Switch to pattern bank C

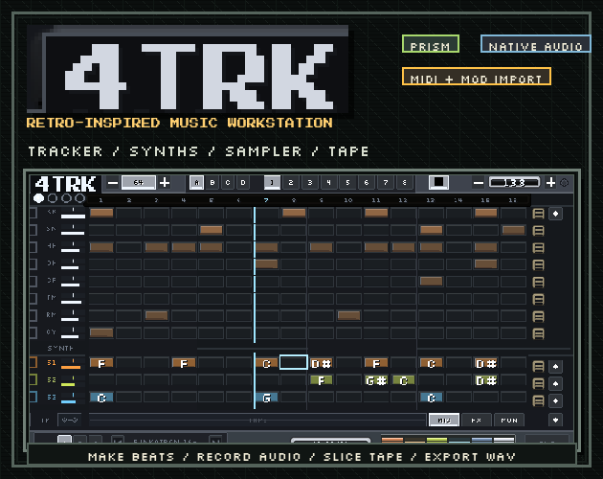tap(228, 183)
